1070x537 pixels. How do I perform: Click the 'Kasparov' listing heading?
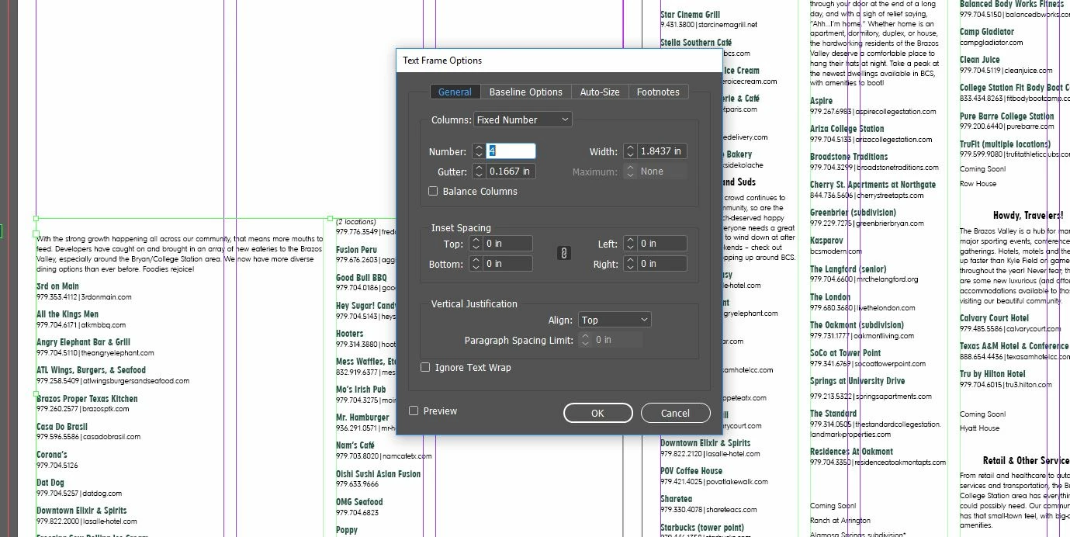pyautogui.click(x=826, y=241)
